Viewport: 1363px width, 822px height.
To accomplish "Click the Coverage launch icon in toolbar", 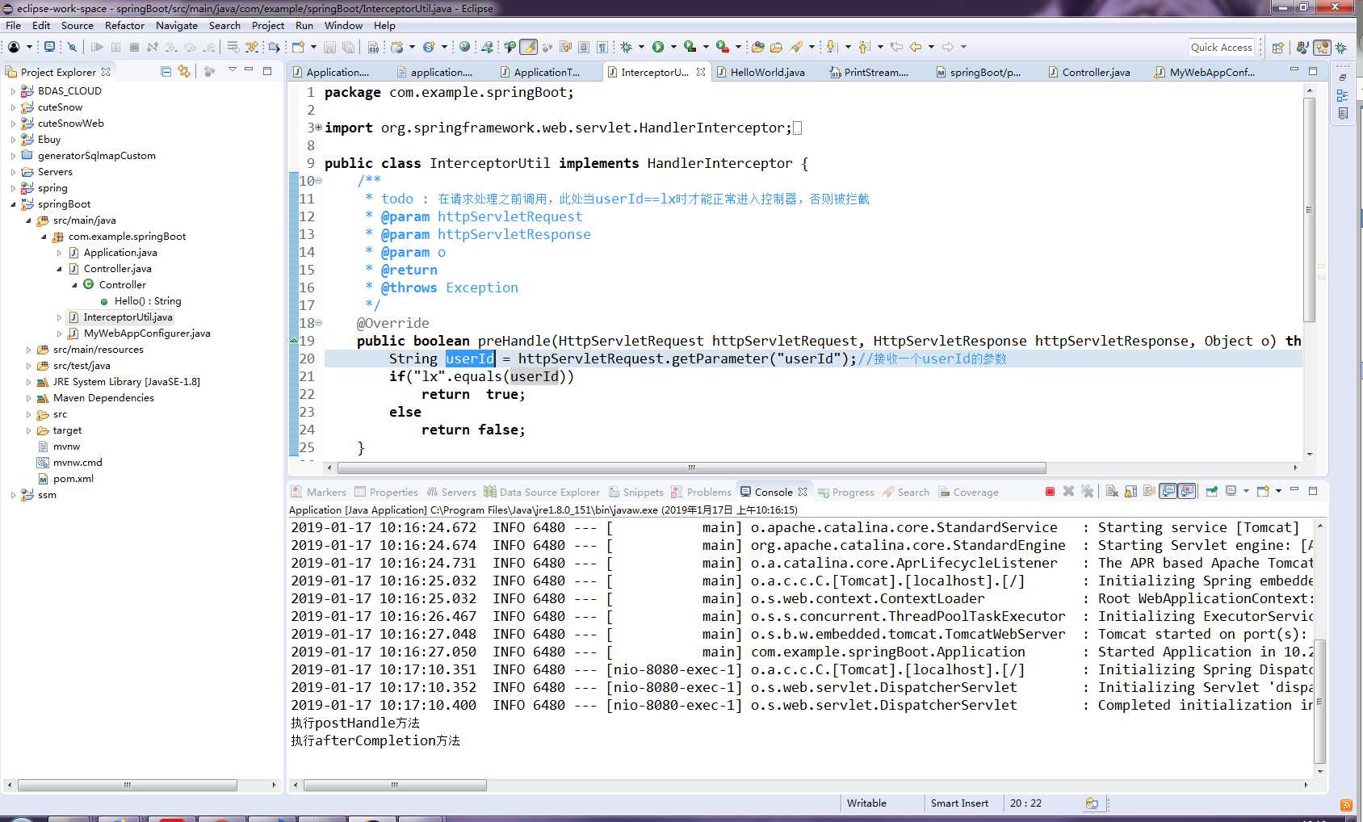I will pos(690,47).
